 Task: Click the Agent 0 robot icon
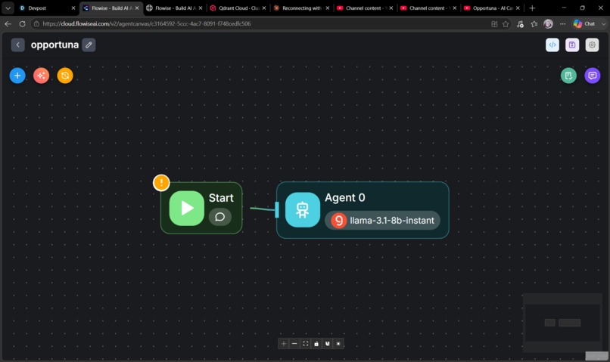point(302,210)
